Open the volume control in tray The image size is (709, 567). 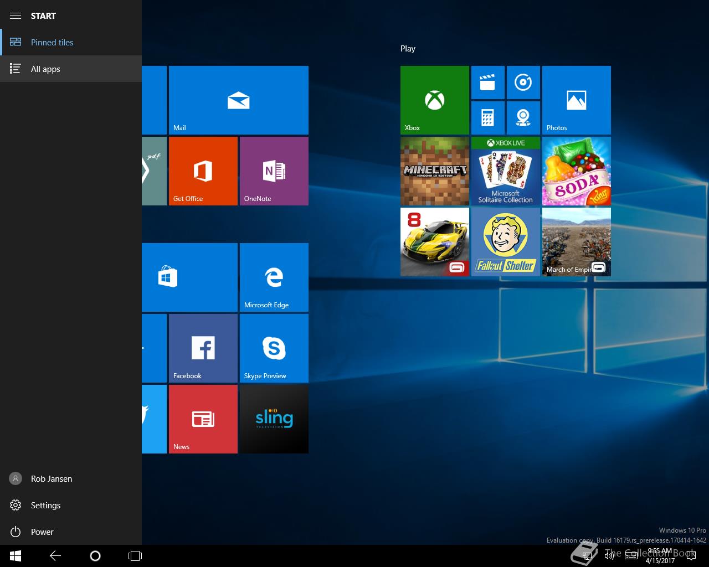(x=609, y=556)
